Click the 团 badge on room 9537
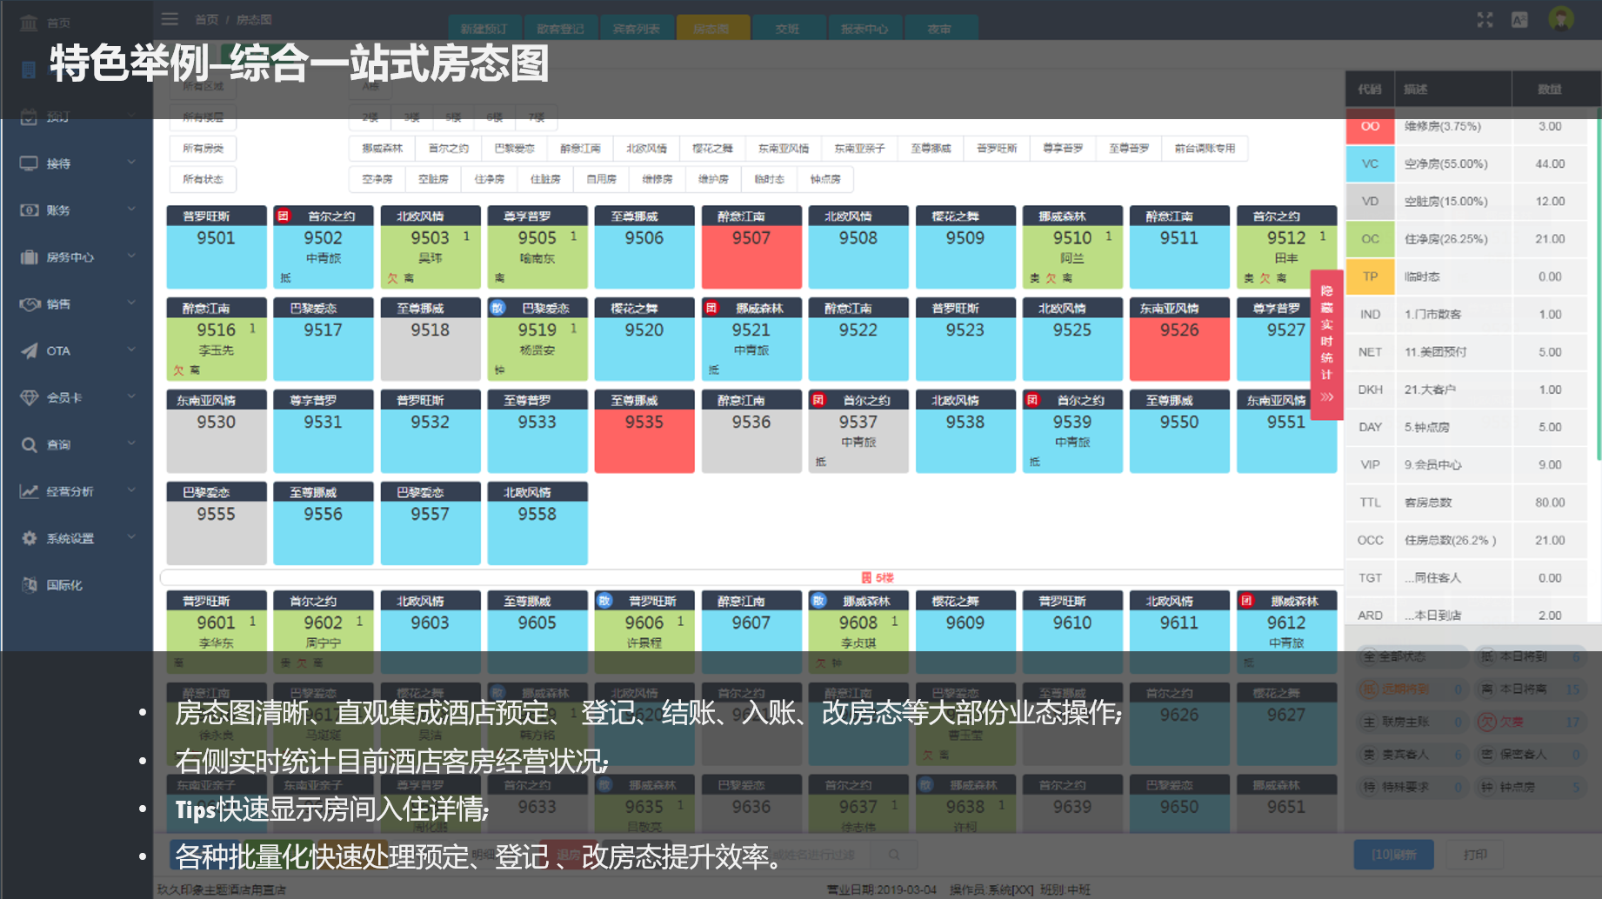This screenshot has width=1602, height=899. (818, 401)
